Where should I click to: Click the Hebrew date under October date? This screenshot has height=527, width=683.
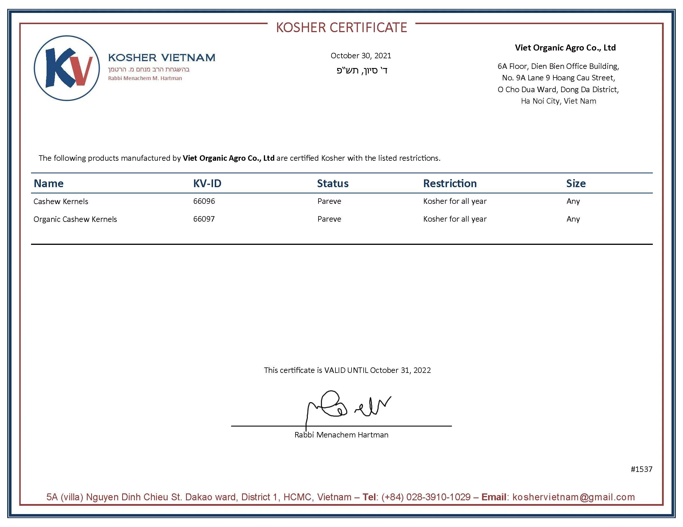tap(362, 71)
